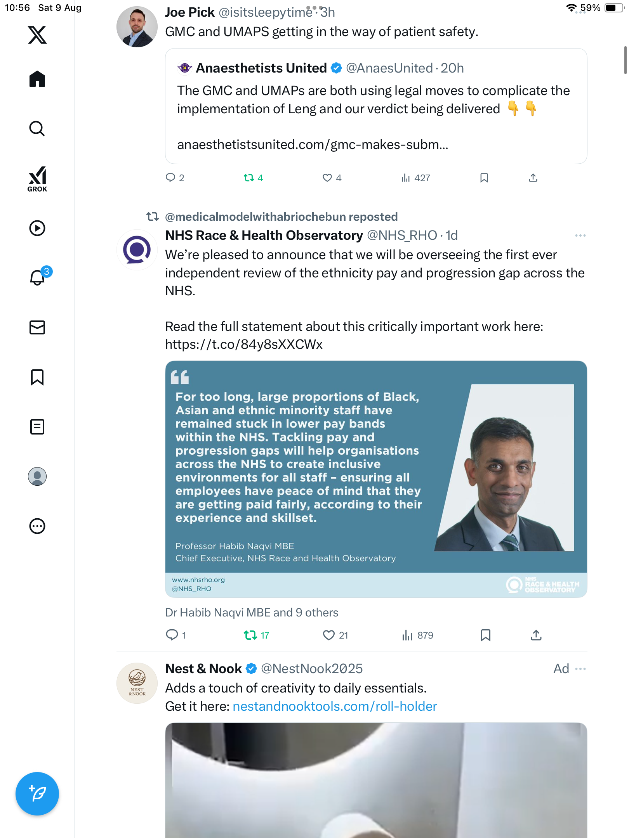Open direct messages envelope icon
The width and height of the screenshot is (629, 838).
click(37, 327)
